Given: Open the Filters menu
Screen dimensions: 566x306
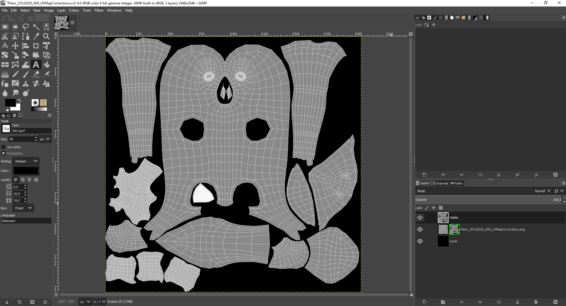Looking at the screenshot, I should (99, 10).
